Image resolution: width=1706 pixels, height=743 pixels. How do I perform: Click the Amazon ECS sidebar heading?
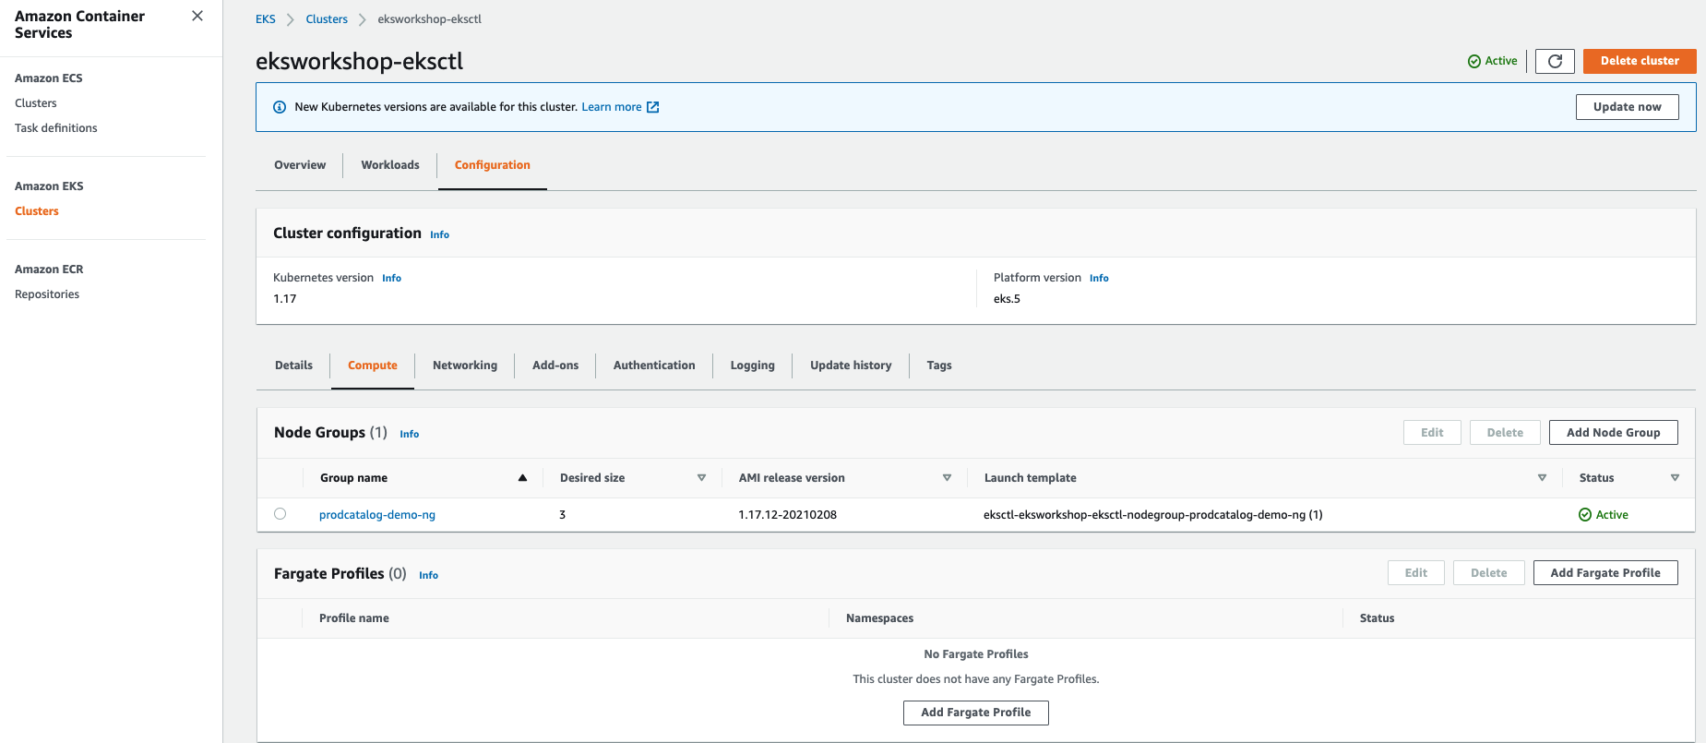(x=49, y=78)
